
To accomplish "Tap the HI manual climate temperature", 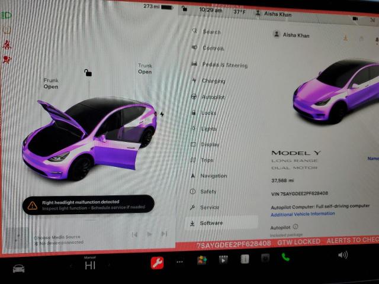I will (x=90, y=266).
